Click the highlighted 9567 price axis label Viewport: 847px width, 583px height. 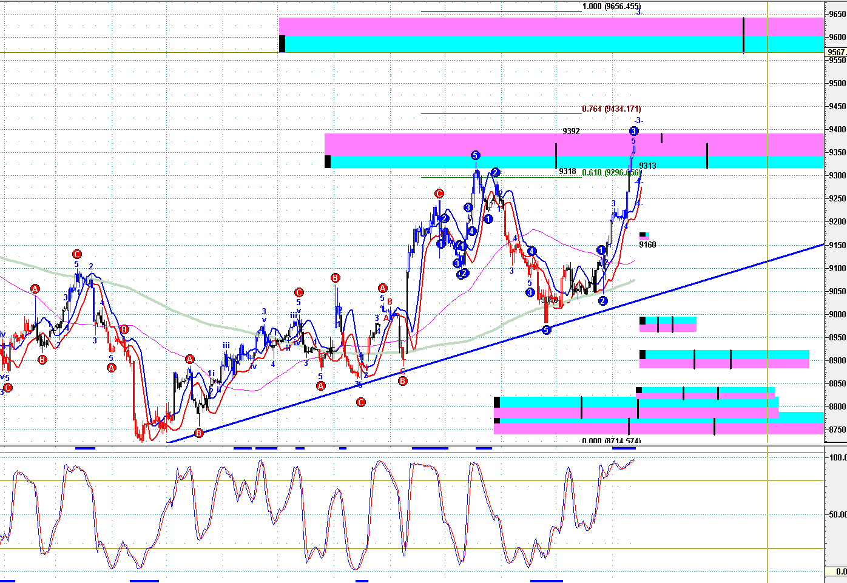click(x=837, y=52)
